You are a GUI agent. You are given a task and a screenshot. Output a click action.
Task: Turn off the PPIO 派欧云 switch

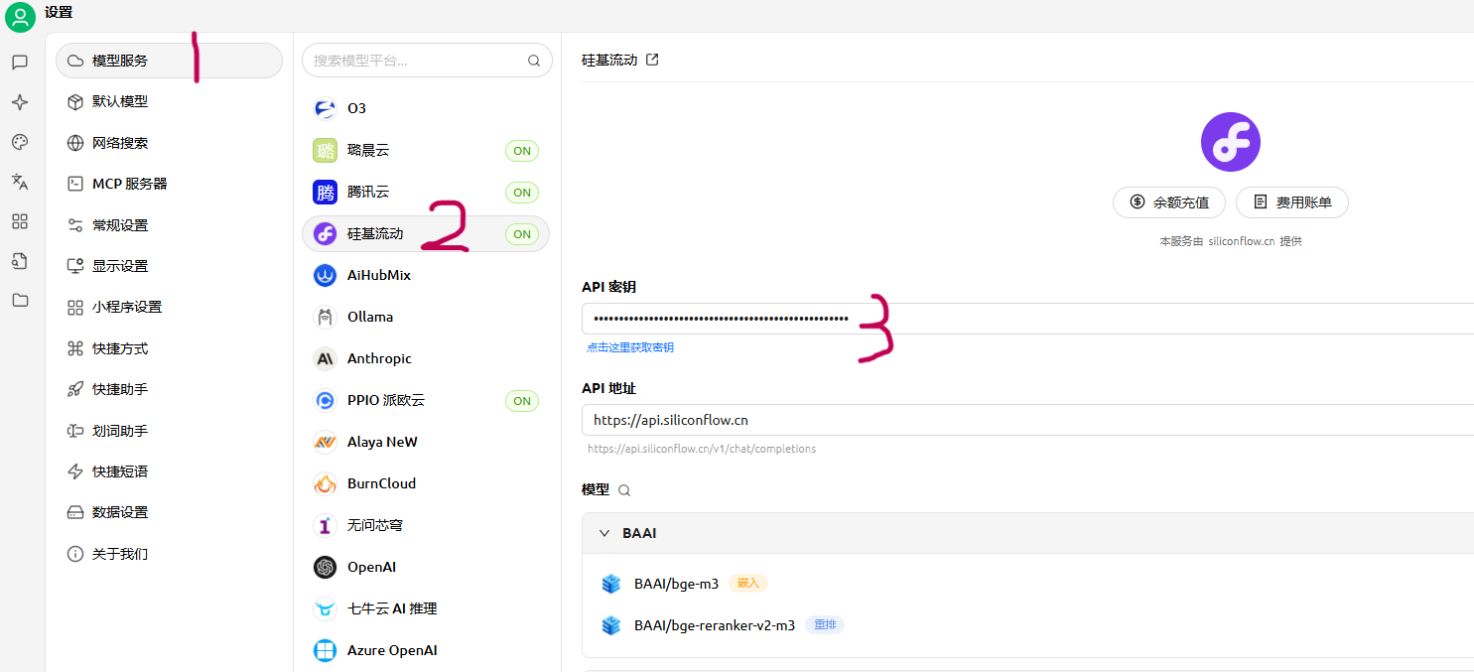pos(522,400)
